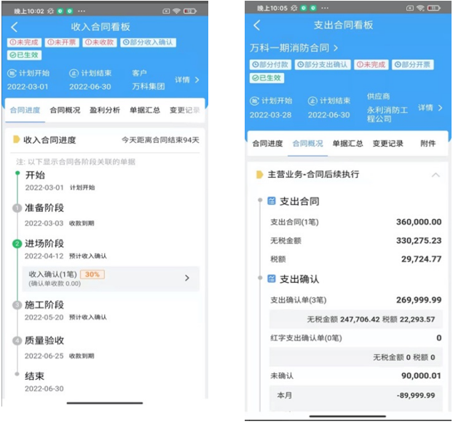Tap back arrow on 支出合同看板 screen
The width and height of the screenshot is (453, 424).
coord(256,25)
